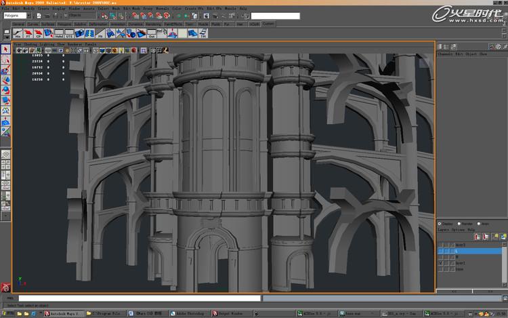The width and height of the screenshot is (508, 318).
Task: Click the Out shelf button
Action: click(x=152, y=34)
